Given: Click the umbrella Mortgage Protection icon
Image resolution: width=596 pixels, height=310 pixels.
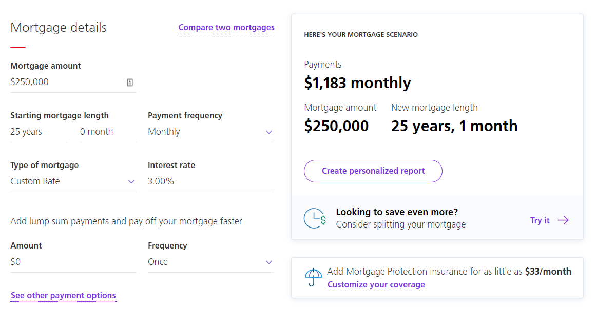Looking at the screenshot, I should pos(313,278).
